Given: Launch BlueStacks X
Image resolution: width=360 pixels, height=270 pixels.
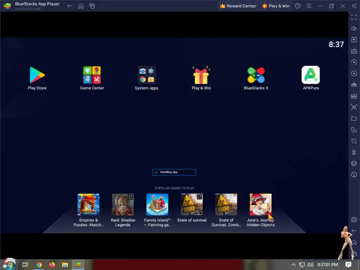Looking at the screenshot, I should coord(256,78).
